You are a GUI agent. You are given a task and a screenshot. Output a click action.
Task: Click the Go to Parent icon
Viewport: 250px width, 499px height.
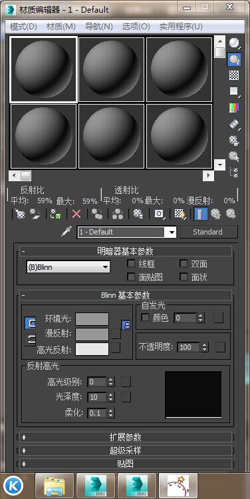coord(215,214)
